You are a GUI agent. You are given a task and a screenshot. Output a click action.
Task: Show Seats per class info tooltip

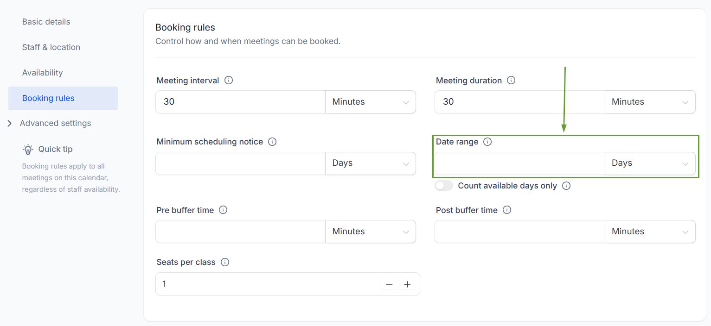(225, 262)
